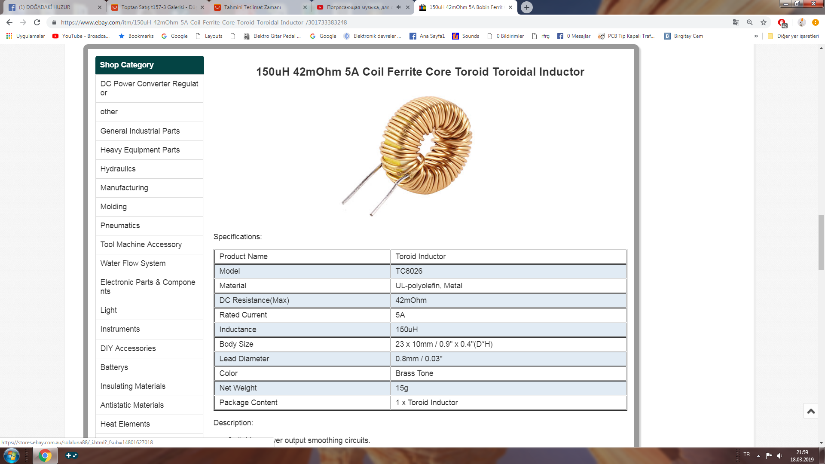Open the game controller taskbar app

tap(71, 455)
